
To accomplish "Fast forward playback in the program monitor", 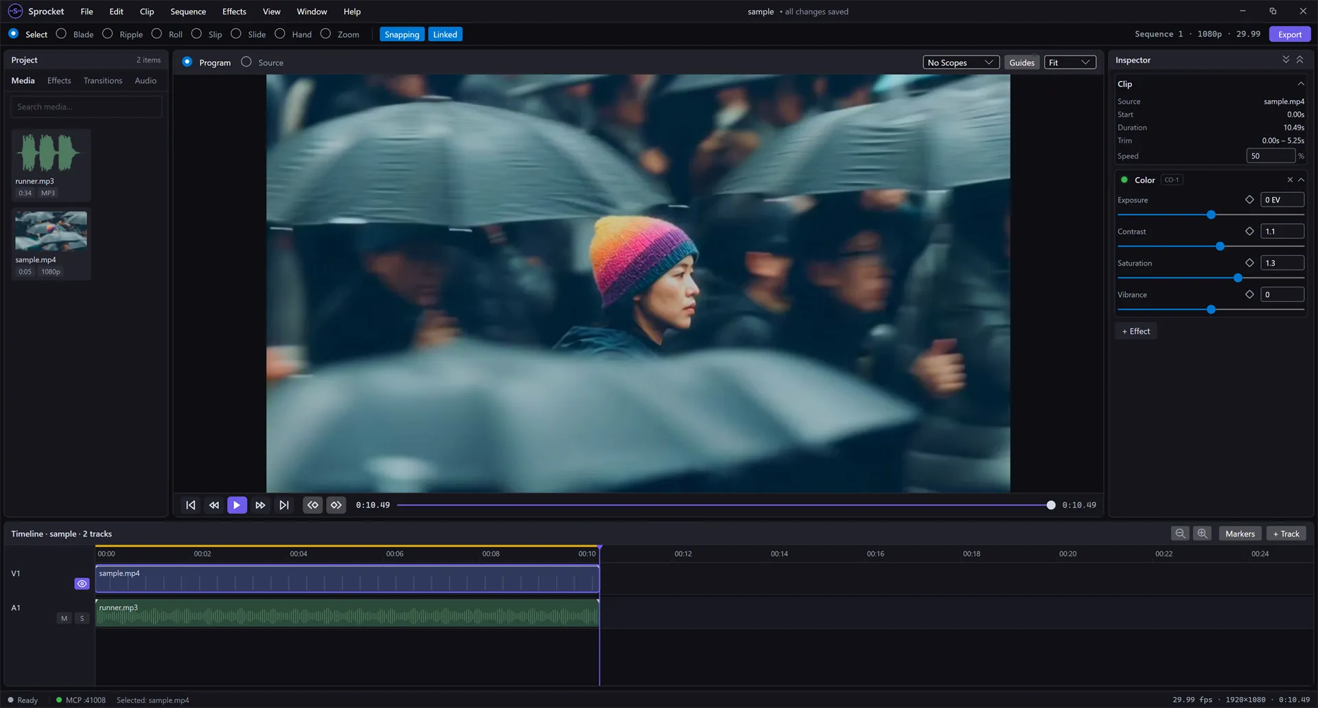I will tap(260, 505).
